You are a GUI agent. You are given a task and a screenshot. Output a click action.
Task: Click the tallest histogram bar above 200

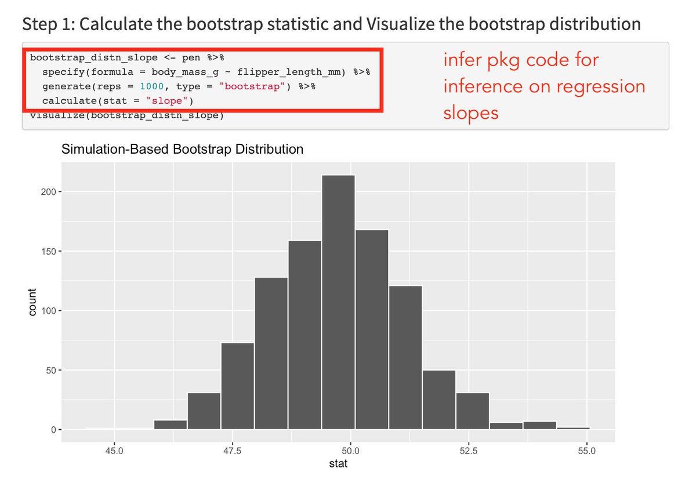339,302
